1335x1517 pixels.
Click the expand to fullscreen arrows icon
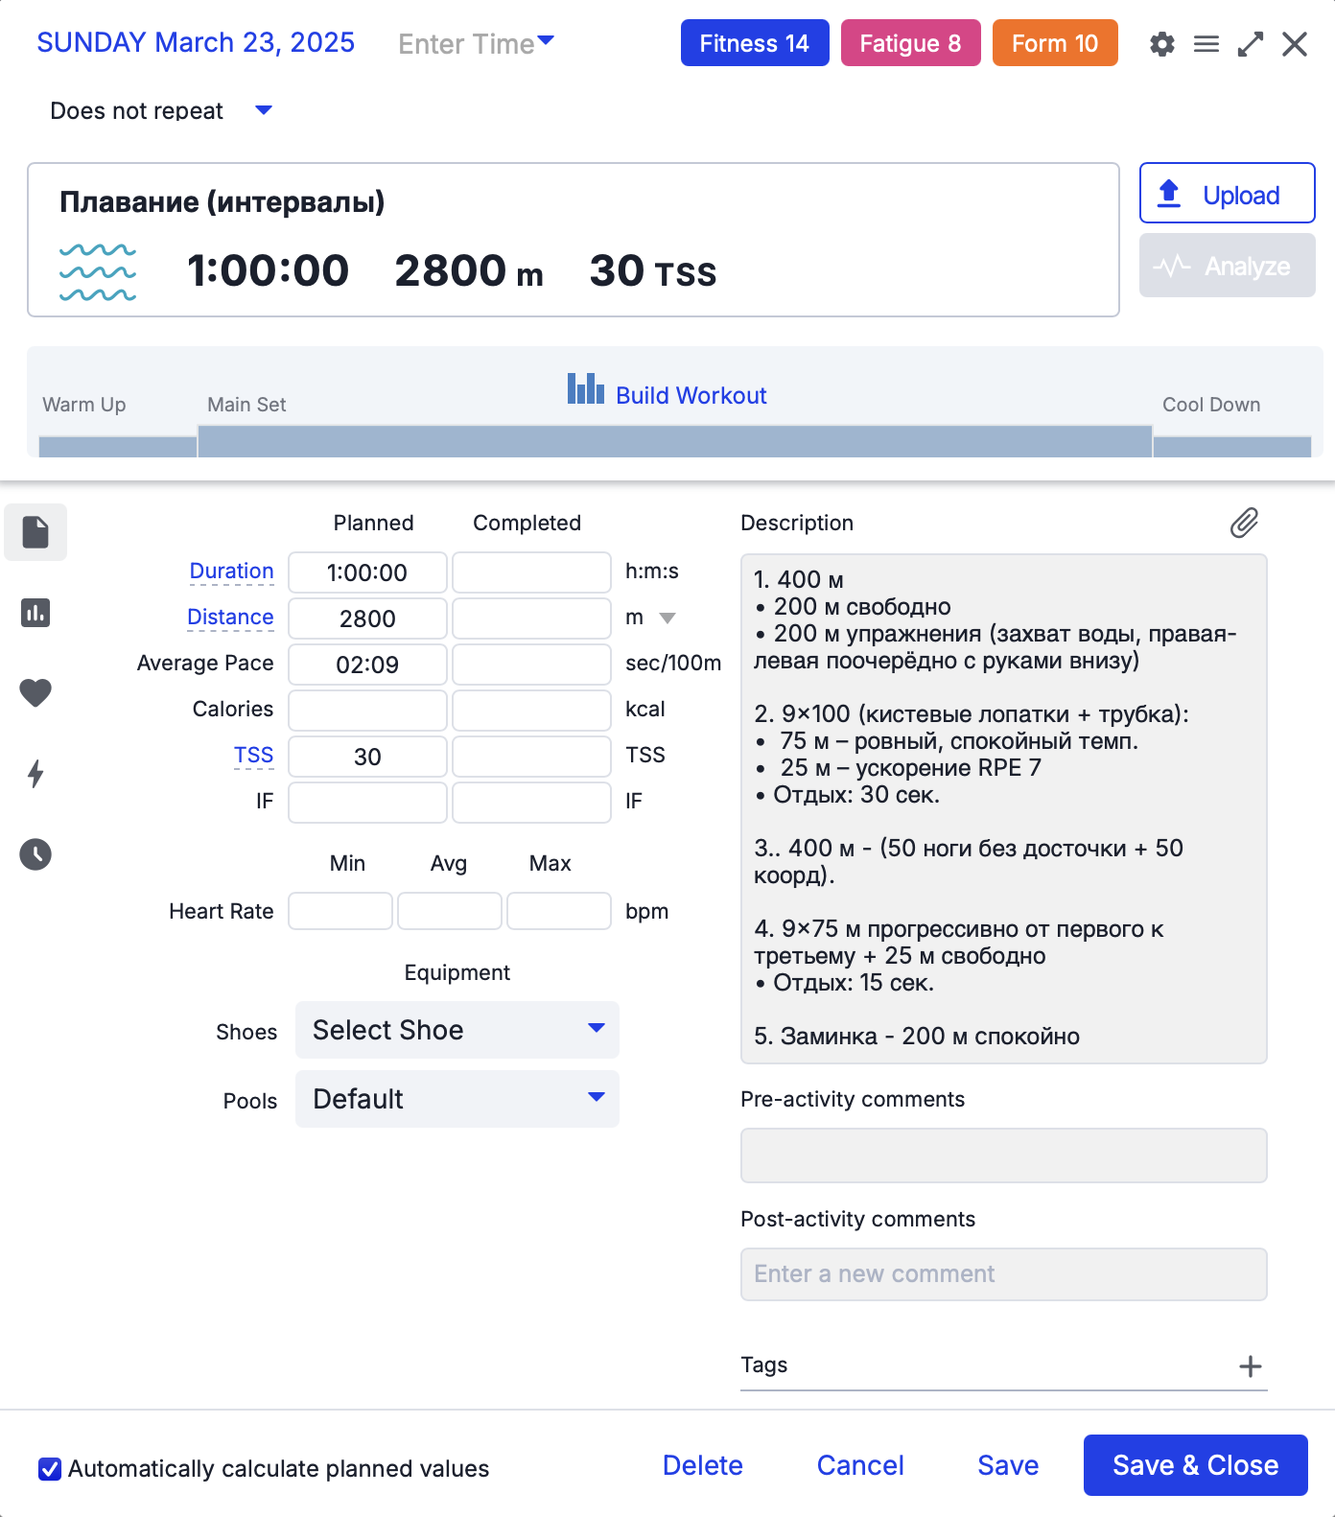1250,44
